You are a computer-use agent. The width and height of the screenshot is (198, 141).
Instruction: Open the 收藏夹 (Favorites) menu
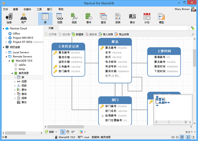[x=27, y=9]
